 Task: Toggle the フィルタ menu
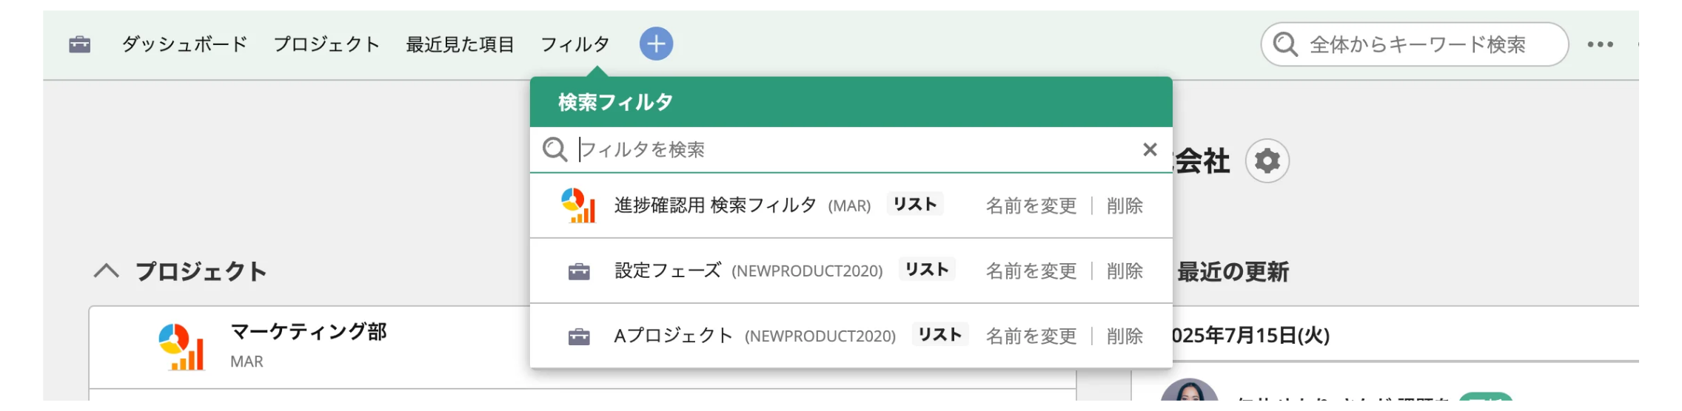(575, 44)
